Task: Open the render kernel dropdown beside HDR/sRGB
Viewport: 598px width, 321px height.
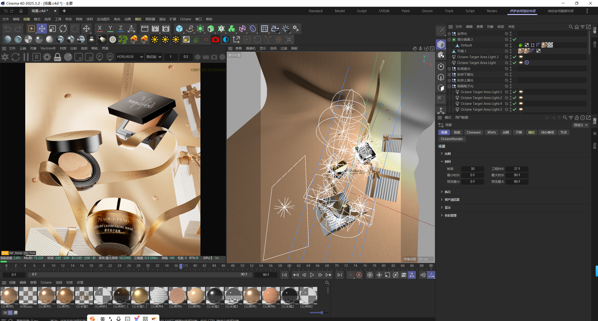Action: point(154,57)
